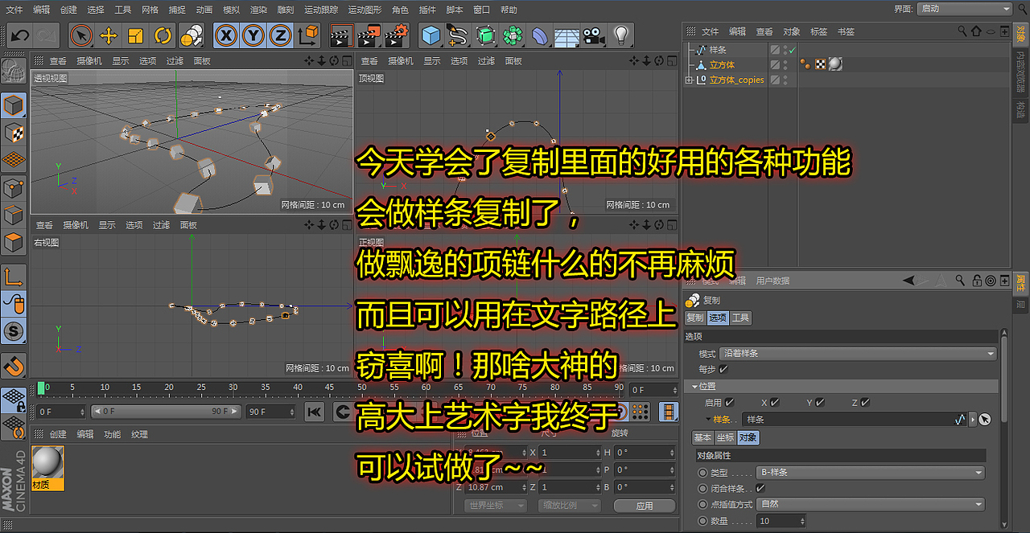1030x533 pixels.
Task: Uncheck the 启用 position checkbox
Action: [729, 402]
